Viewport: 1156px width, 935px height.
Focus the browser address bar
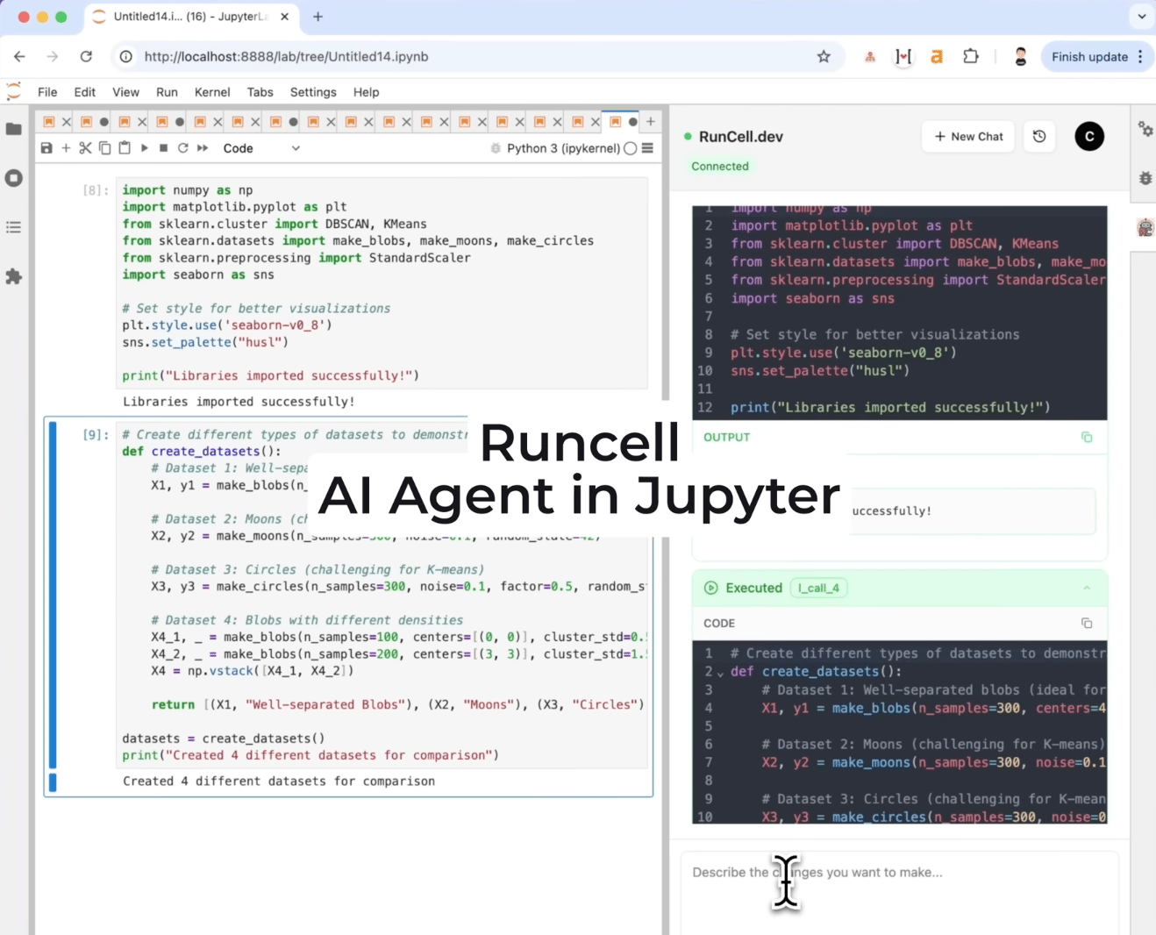click(474, 56)
